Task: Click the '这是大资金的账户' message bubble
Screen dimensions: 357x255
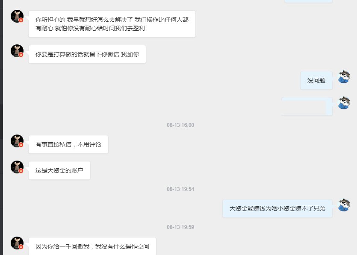Action: [x=59, y=170]
